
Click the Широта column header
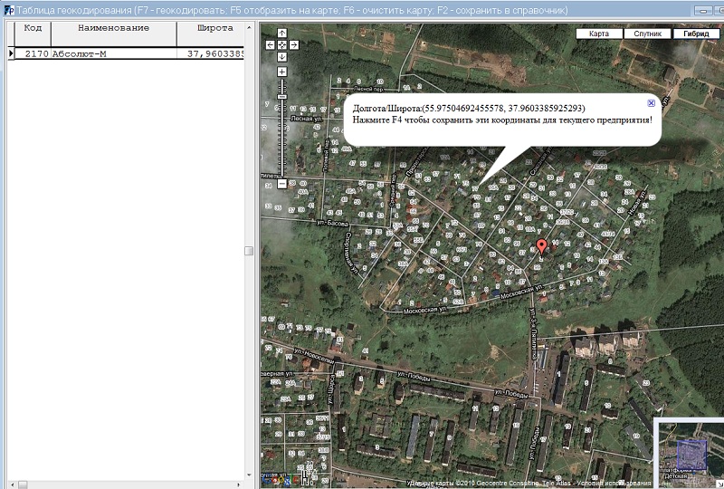pyautogui.click(x=215, y=28)
